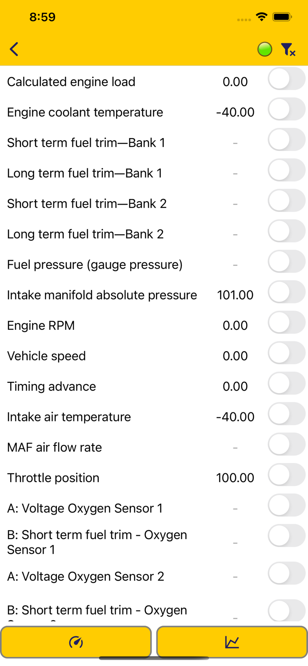Tap the green connection status indicator
This screenshot has height=666, width=308.
tap(264, 49)
